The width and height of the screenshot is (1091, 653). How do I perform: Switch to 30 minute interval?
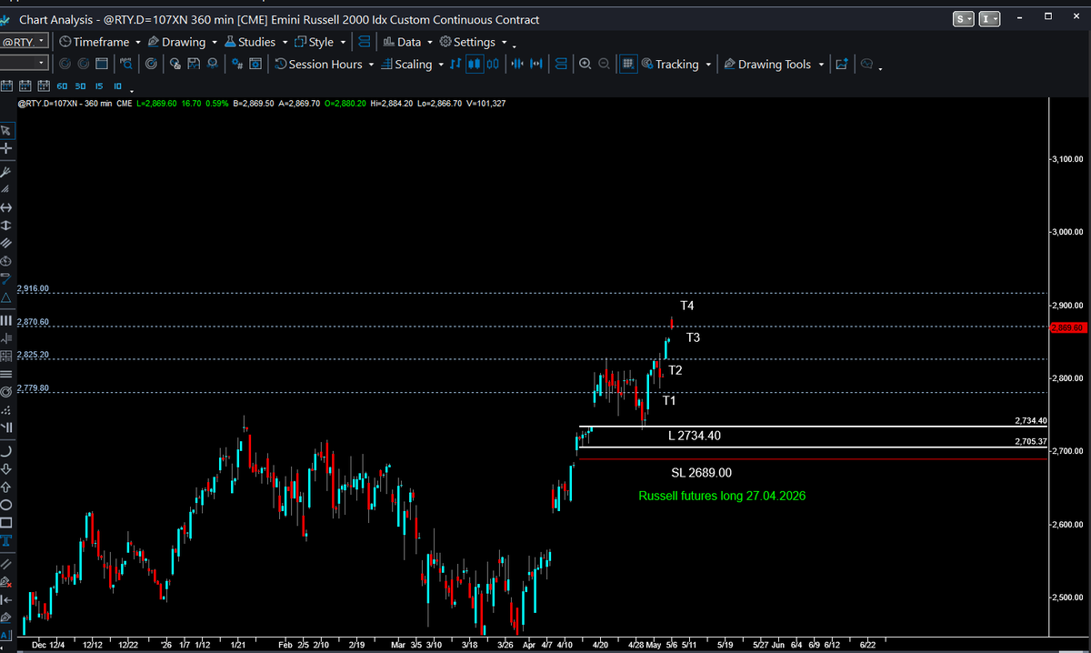[80, 86]
